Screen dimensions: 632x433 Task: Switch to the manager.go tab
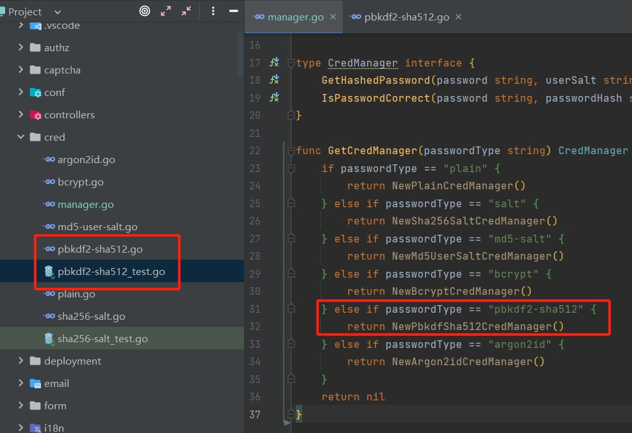(293, 17)
